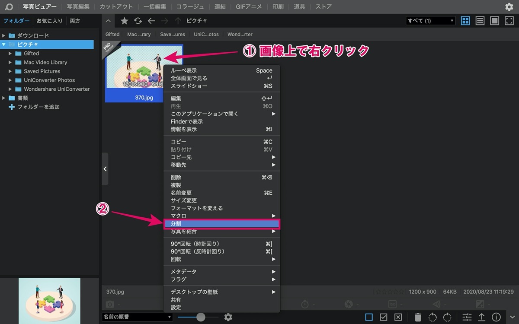Expand the UniConverter Photos folder arrow
Image resolution: width=519 pixels, height=324 pixels.
pos(10,80)
